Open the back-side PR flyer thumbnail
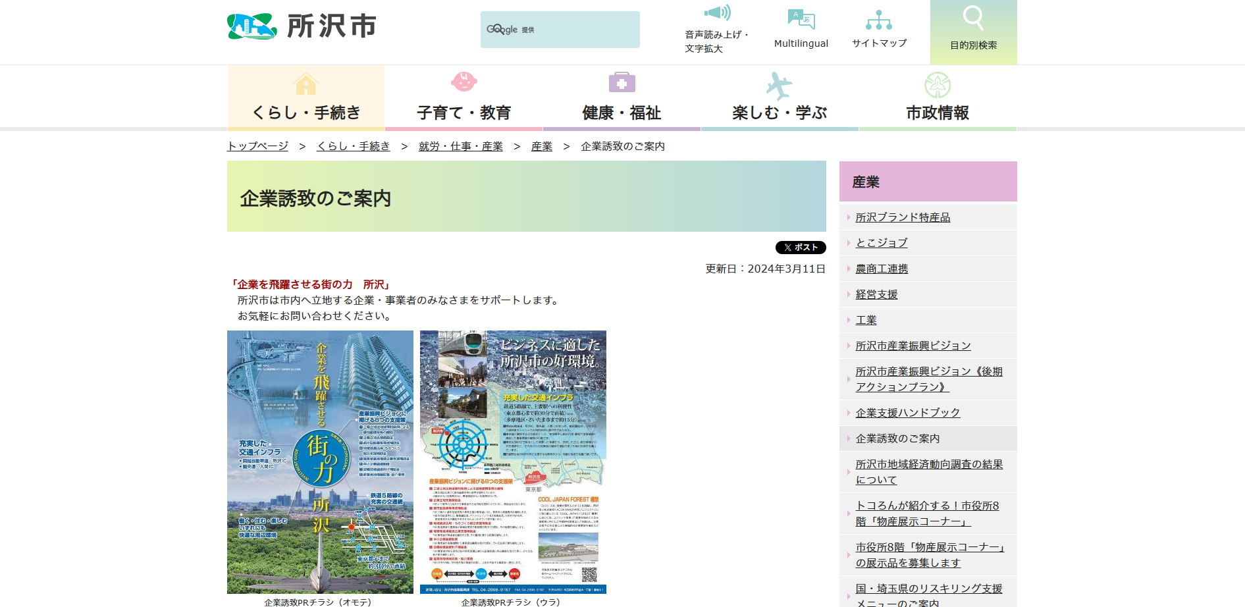The width and height of the screenshot is (1245, 607). 513,462
